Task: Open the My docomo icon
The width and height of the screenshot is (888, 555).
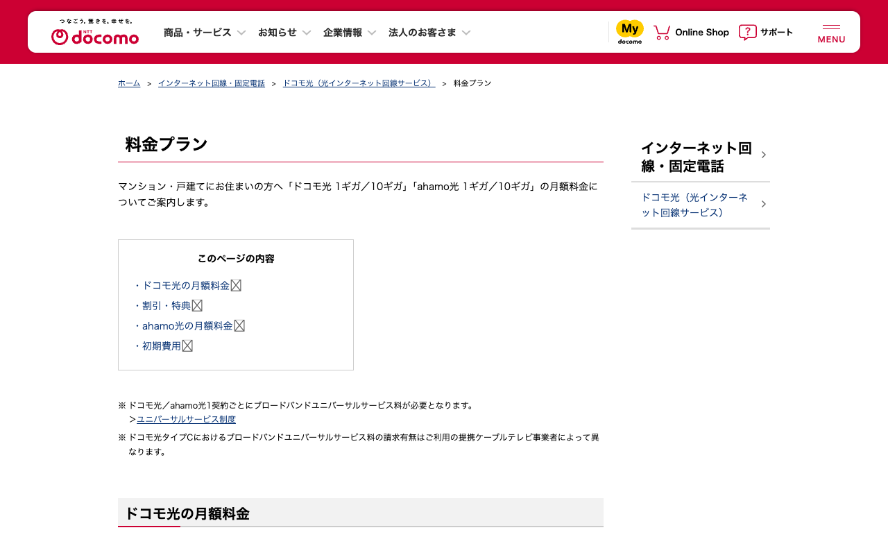Action: [630, 32]
